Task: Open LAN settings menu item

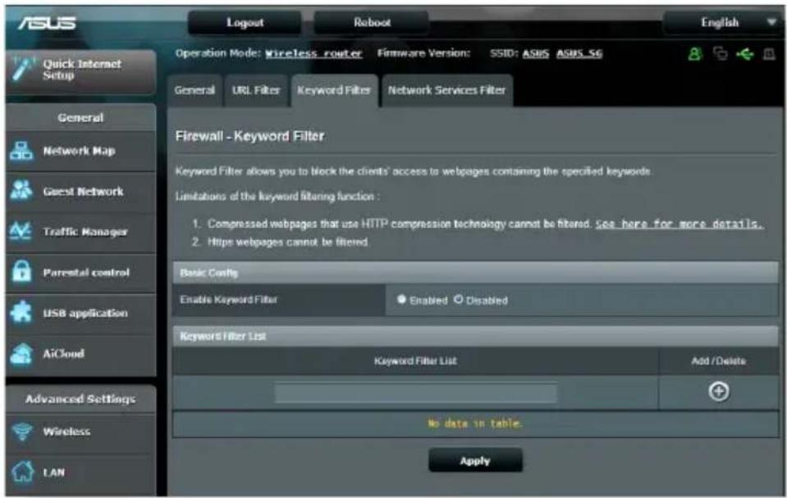Action: pos(80,473)
